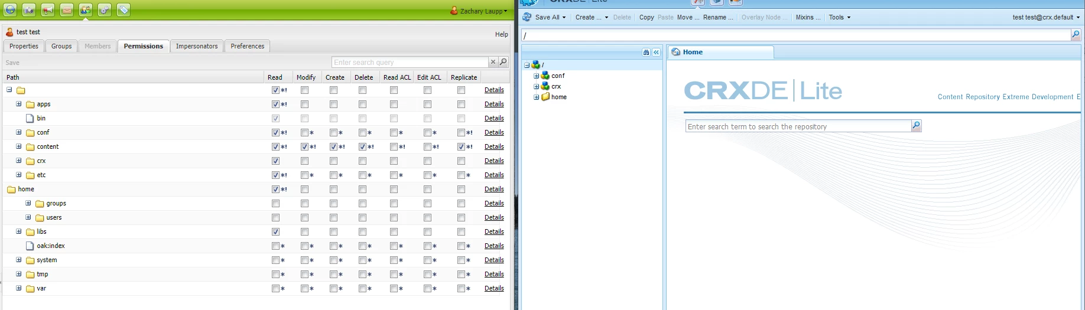
Task: Click the test test user icon
Action: pos(9,32)
